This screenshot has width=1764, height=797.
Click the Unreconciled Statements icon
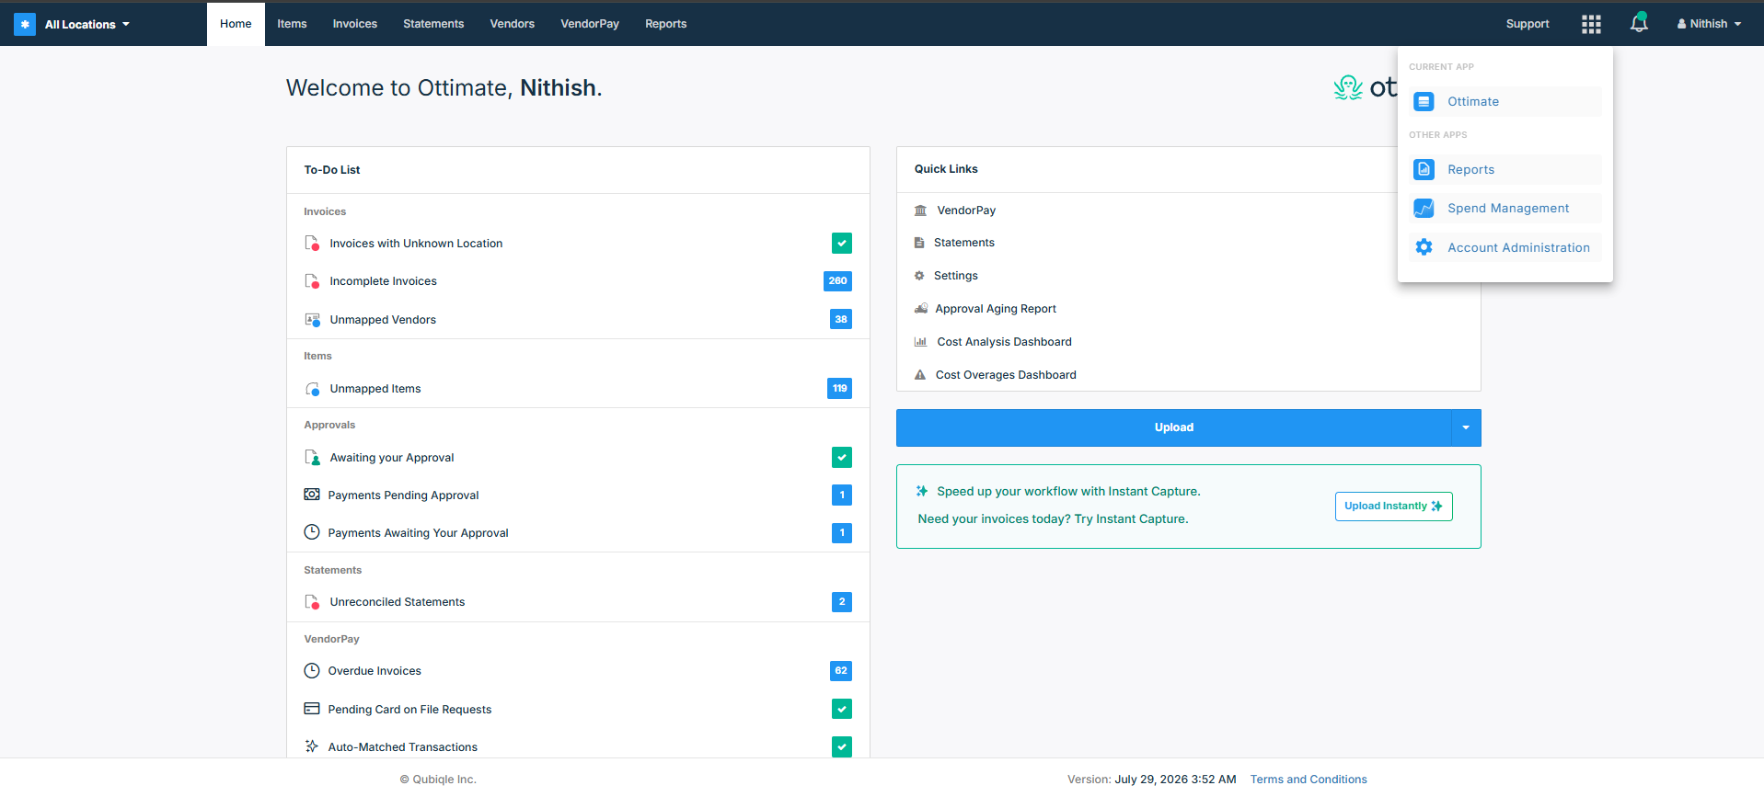312,602
